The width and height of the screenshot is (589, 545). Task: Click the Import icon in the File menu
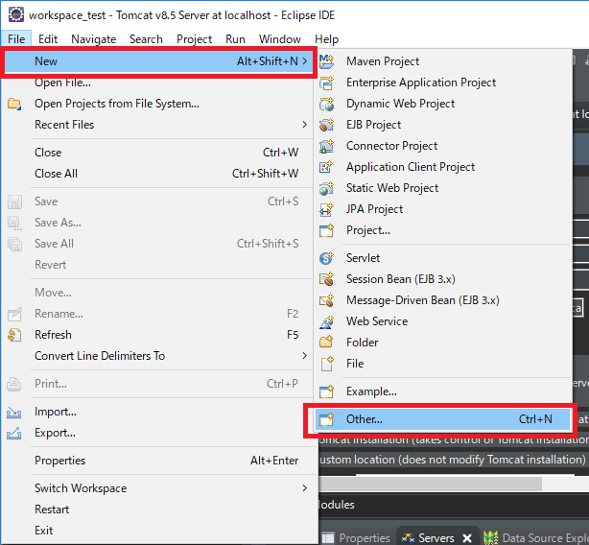tap(14, 412)
